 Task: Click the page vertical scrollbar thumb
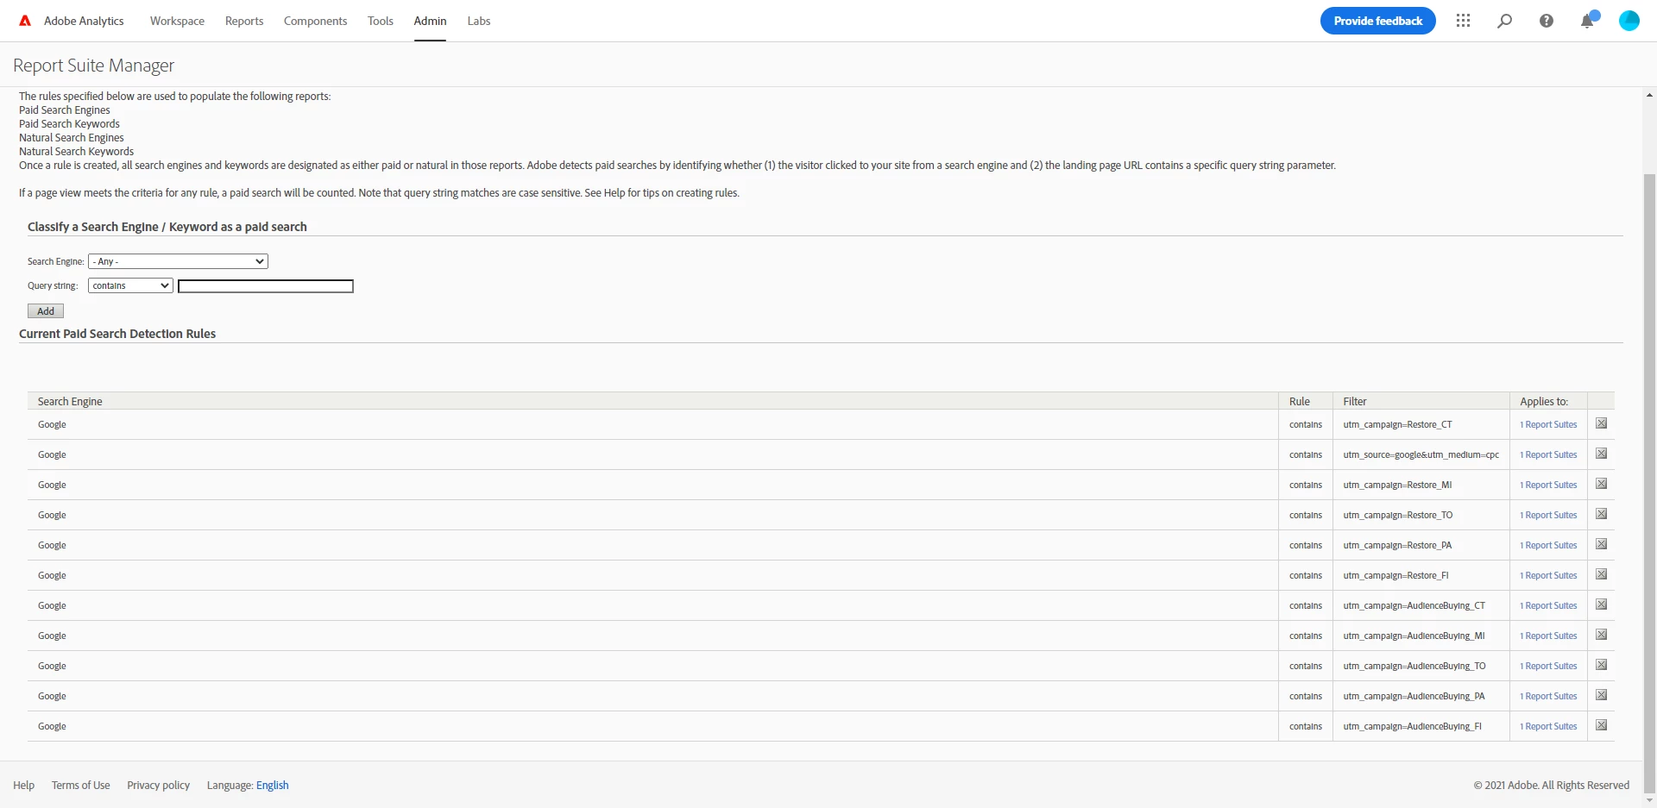coord(1649,483)
